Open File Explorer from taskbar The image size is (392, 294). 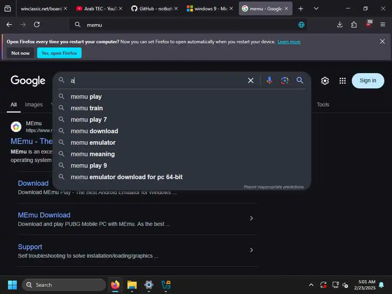[x=132, y=285]
